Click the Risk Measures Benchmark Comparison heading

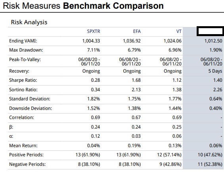point(83,6)
